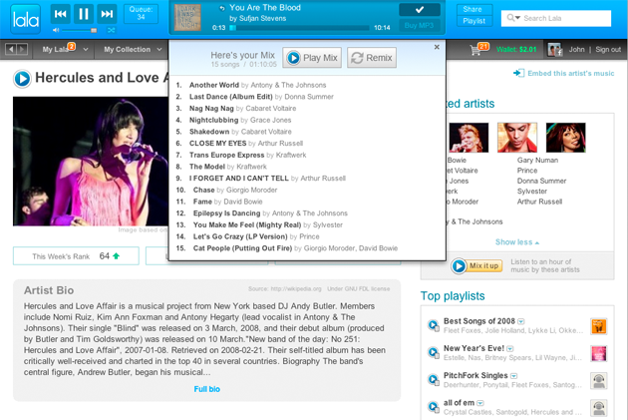Screen dimensions: 628x420
Task: Close the mix popup
Action: pyautogui.click(x=437, y=47)
